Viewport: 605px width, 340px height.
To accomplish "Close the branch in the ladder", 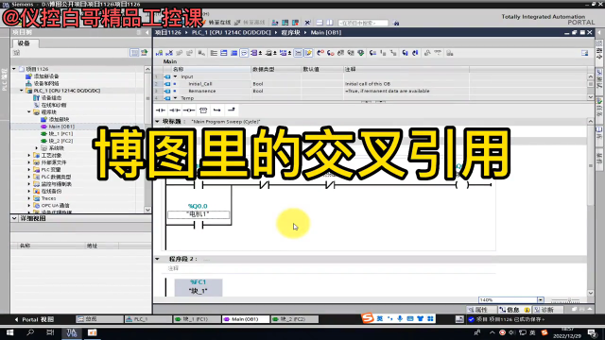I will tap(231, 110).
